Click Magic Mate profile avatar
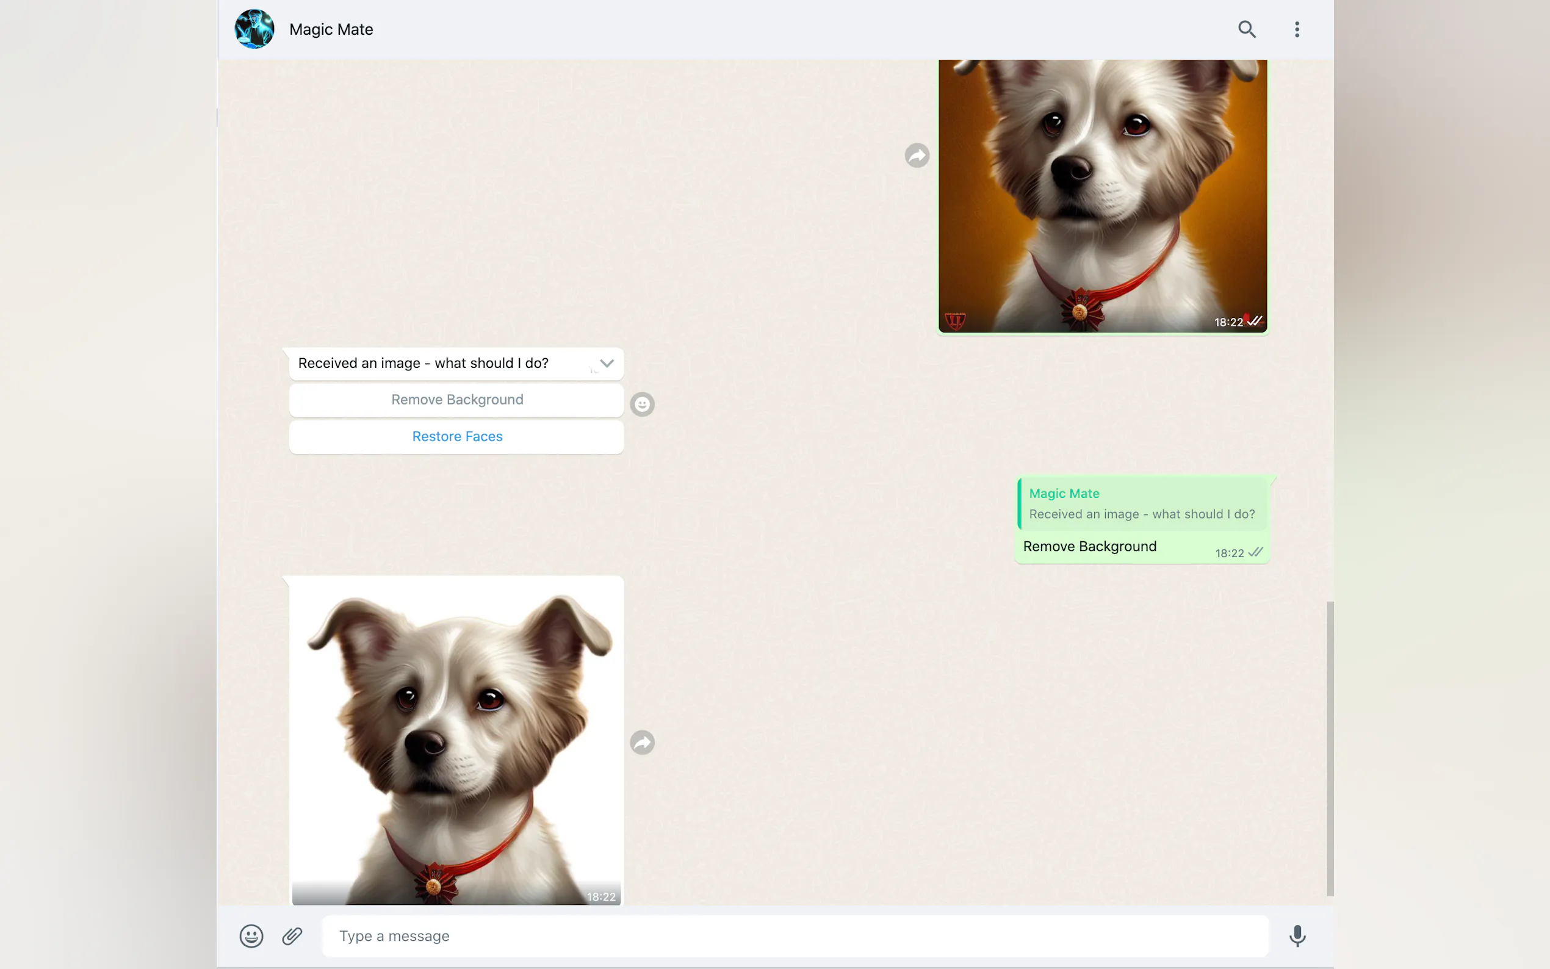 254,29
